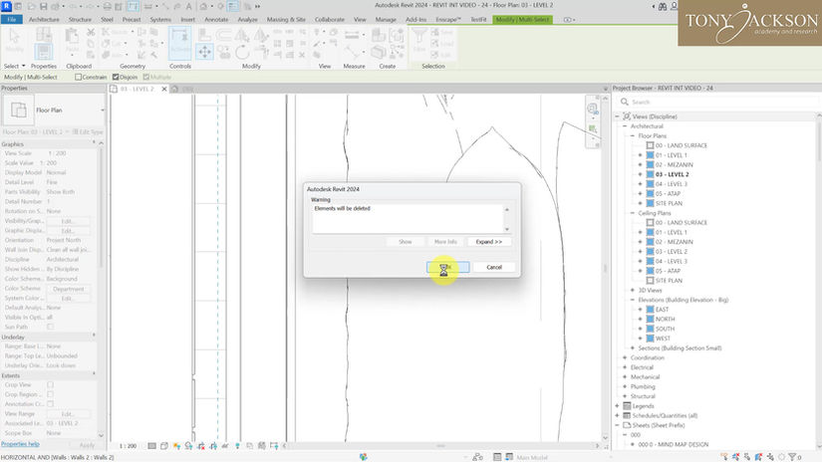Expand the 3D Views node
The image size is (822, 462).
[x=633, y=290]
